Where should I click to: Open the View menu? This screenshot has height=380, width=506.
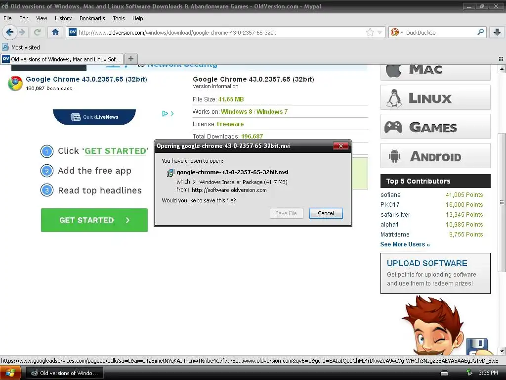pos(42,18)
